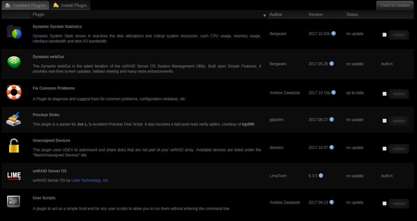Click the Fix Common Problems lifebuoy icon
The height and width of the screenshot is (221, 417).
click(x=14, y=92)
